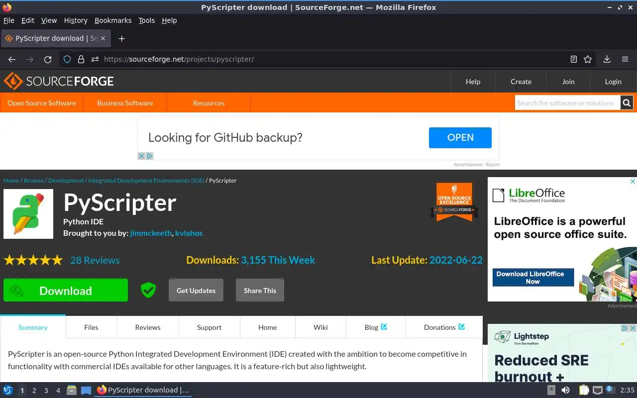
Task: Select the Summary tab
Action: click(33, 327)
